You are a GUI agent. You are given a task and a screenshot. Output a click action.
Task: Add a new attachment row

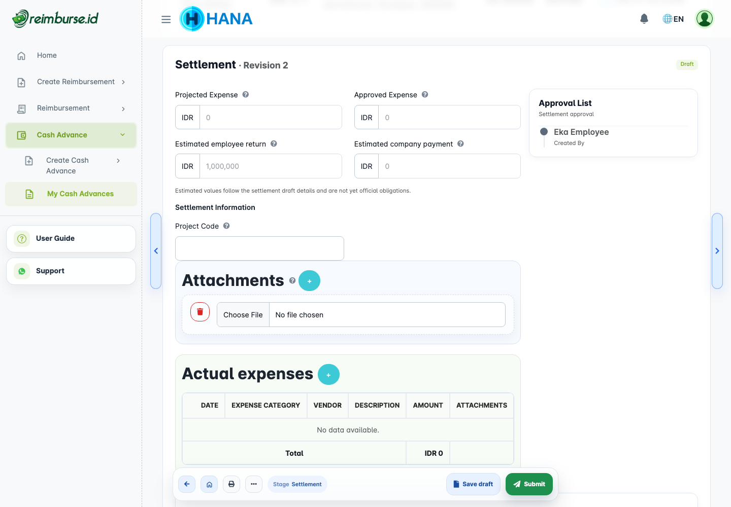point(309,281)
